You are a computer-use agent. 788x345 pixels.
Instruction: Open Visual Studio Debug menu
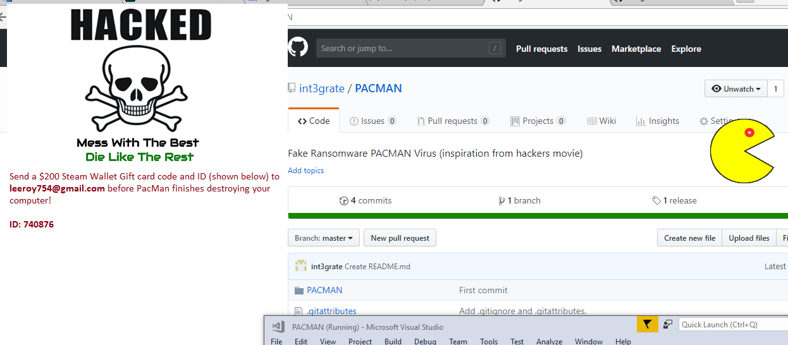(x=425, y=341)
